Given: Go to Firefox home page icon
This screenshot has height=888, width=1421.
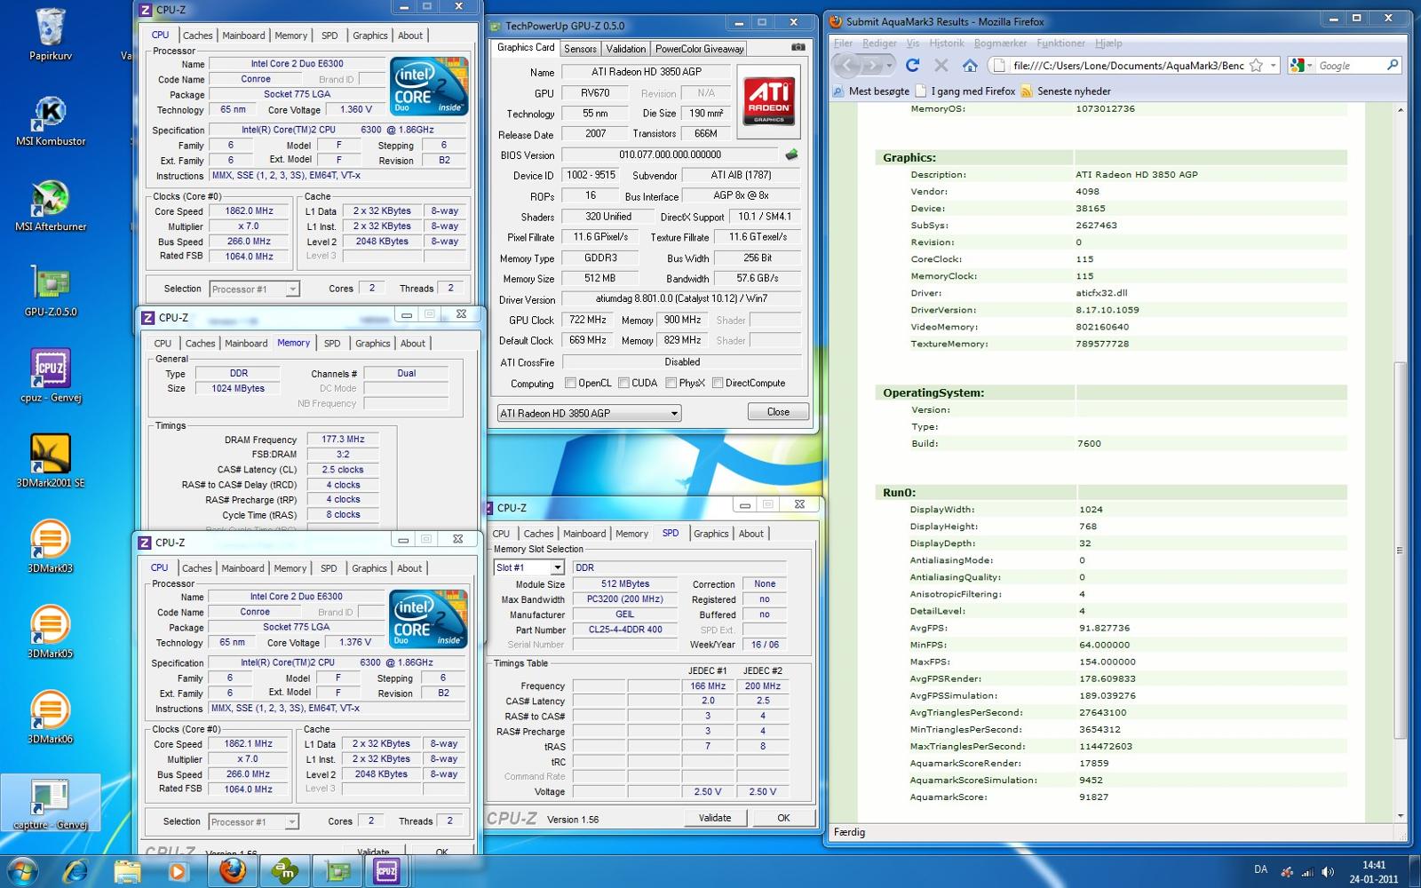Looking at the screenshot, I should pos(970,65).
